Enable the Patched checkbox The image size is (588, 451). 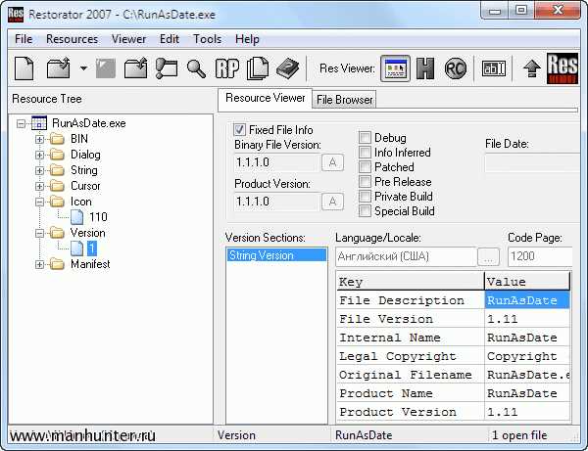(365, 167)
